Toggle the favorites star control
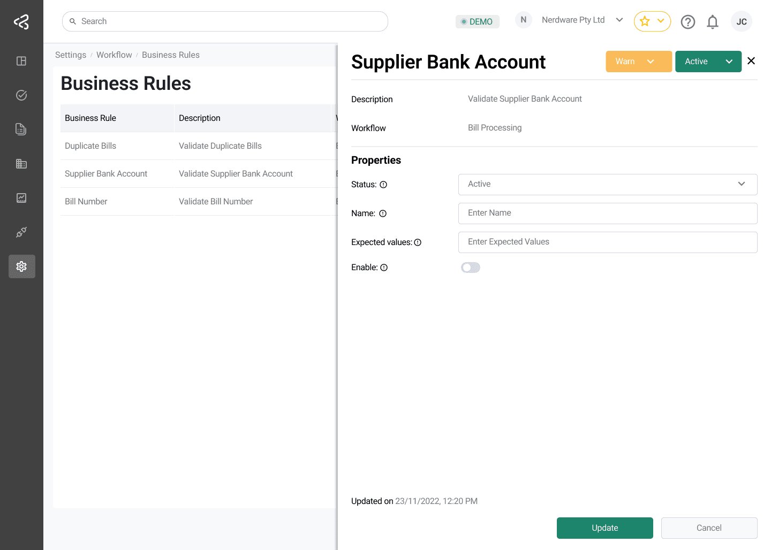771x550 pixels. pyautogui.click(x=652, y=21)
